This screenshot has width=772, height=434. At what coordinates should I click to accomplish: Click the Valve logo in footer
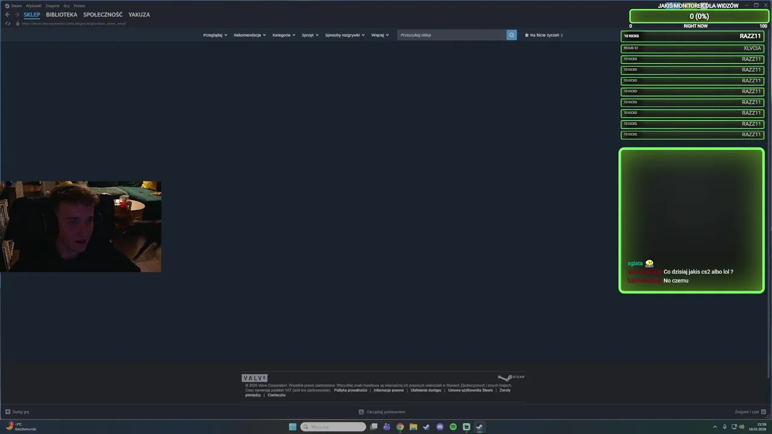[x=255, y=378]
